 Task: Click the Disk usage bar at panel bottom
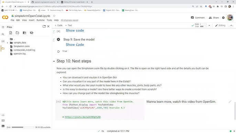23,127
